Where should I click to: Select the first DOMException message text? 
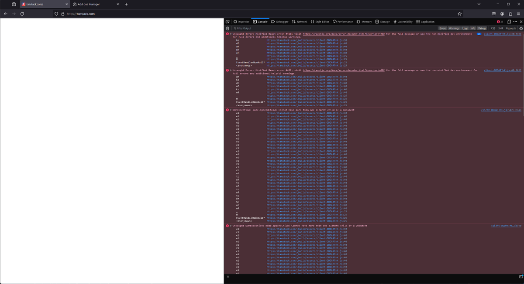coord(293,110)
